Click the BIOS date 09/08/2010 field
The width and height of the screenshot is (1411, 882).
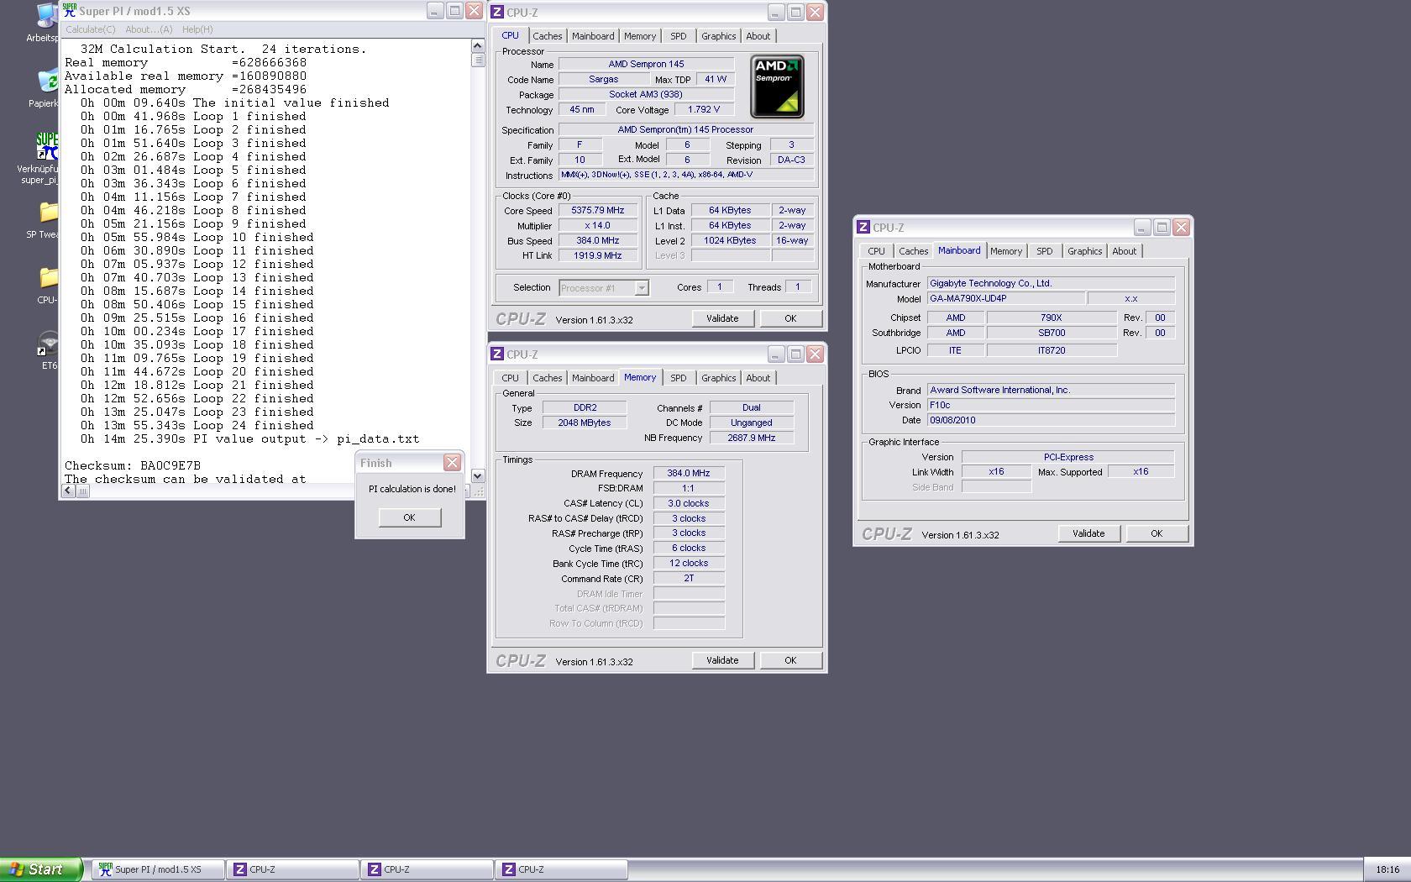1051,420
